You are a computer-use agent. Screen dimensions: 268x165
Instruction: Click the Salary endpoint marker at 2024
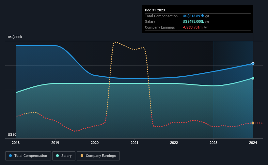(253, 78)
